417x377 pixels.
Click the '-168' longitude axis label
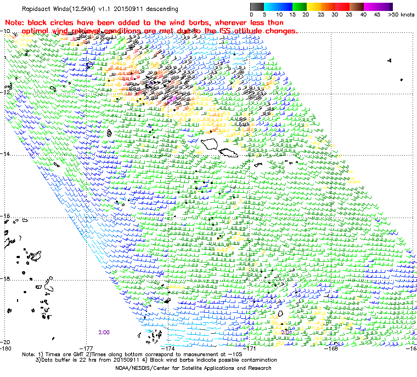point(331,349)
